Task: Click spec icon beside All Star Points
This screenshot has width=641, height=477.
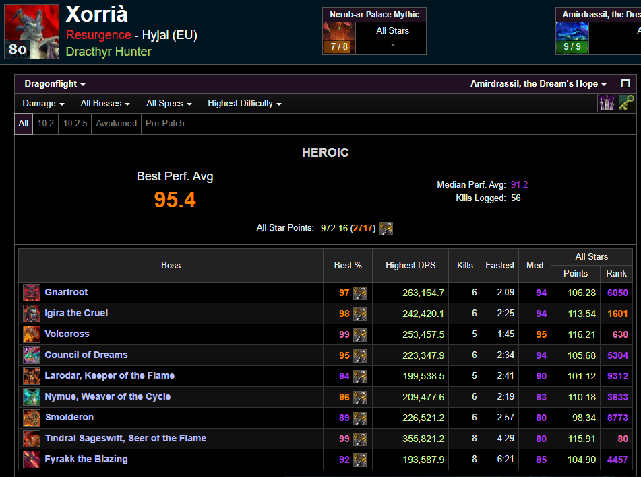Action: [x=386, y=229]
